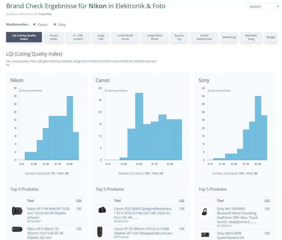Open the Buybox Typ tab
This screenshot has width=282, height=240.
(x=179, y=37)
